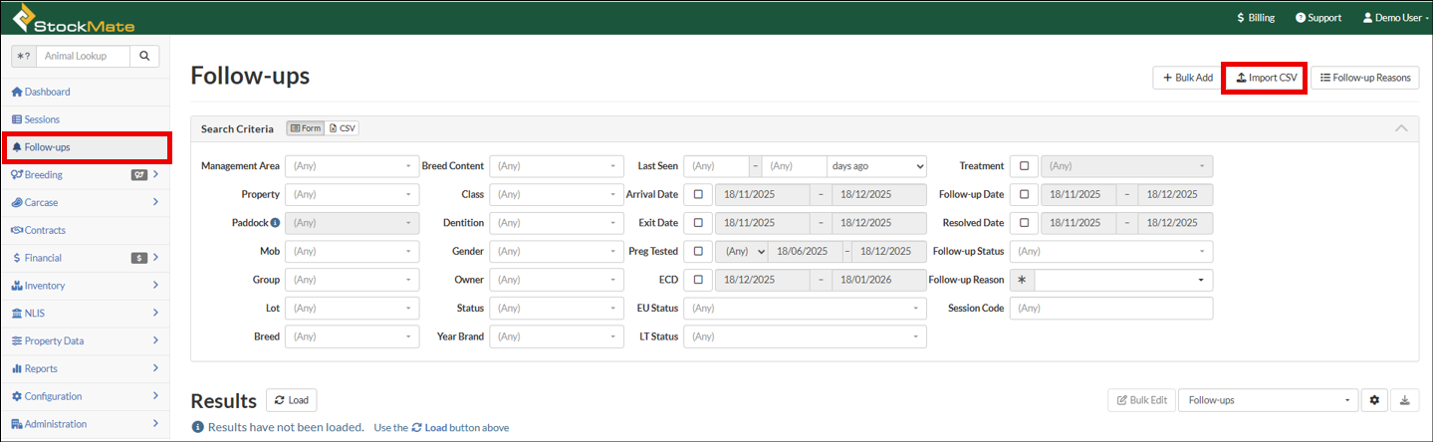Image resolution: width=1433 pixels, height=442 pixels.
Task: Open the Follow-up Status dropdown
Action: [x=1110, y=251]
